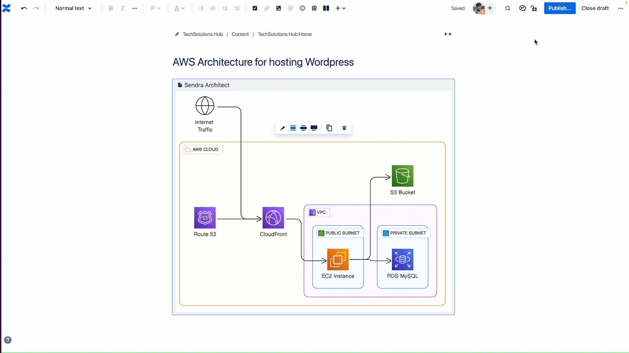Copy the Sendra Architect macro
This screenshot has height=353, width=629.
[329, 128]
